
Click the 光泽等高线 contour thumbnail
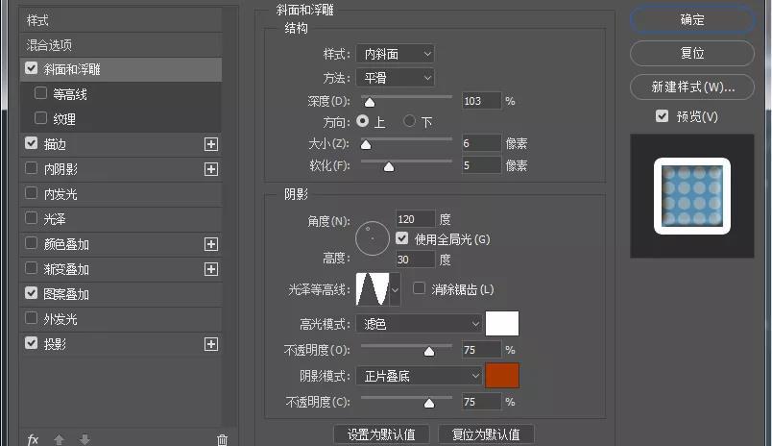[x=373, y=289]
